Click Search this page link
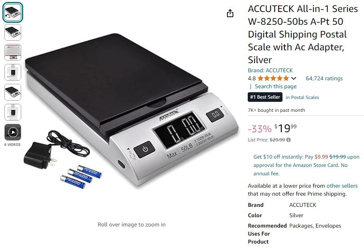364x248 pixels. pos(276,86)
